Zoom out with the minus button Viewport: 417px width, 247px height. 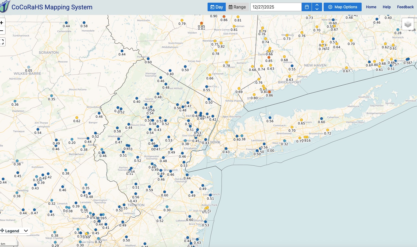[2, 31]
